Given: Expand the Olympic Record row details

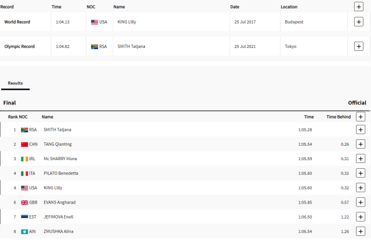Looking at the screenshot, I should tap(359, 46).
